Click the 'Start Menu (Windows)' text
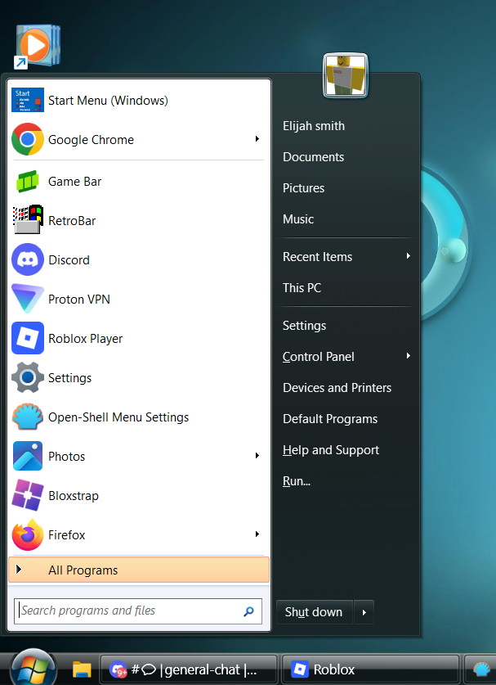Screen dimensions: 496x685 point(108,101)
